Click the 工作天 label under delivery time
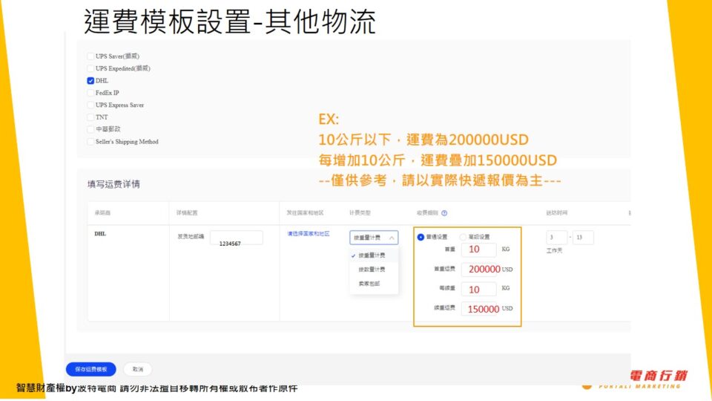The image size is (712, 401). coord(554,250)
